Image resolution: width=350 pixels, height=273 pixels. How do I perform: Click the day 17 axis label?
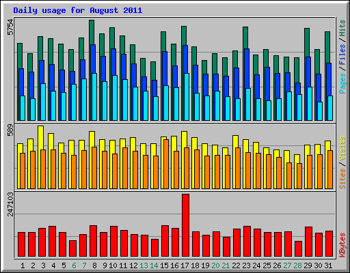(x=185, y=265)
